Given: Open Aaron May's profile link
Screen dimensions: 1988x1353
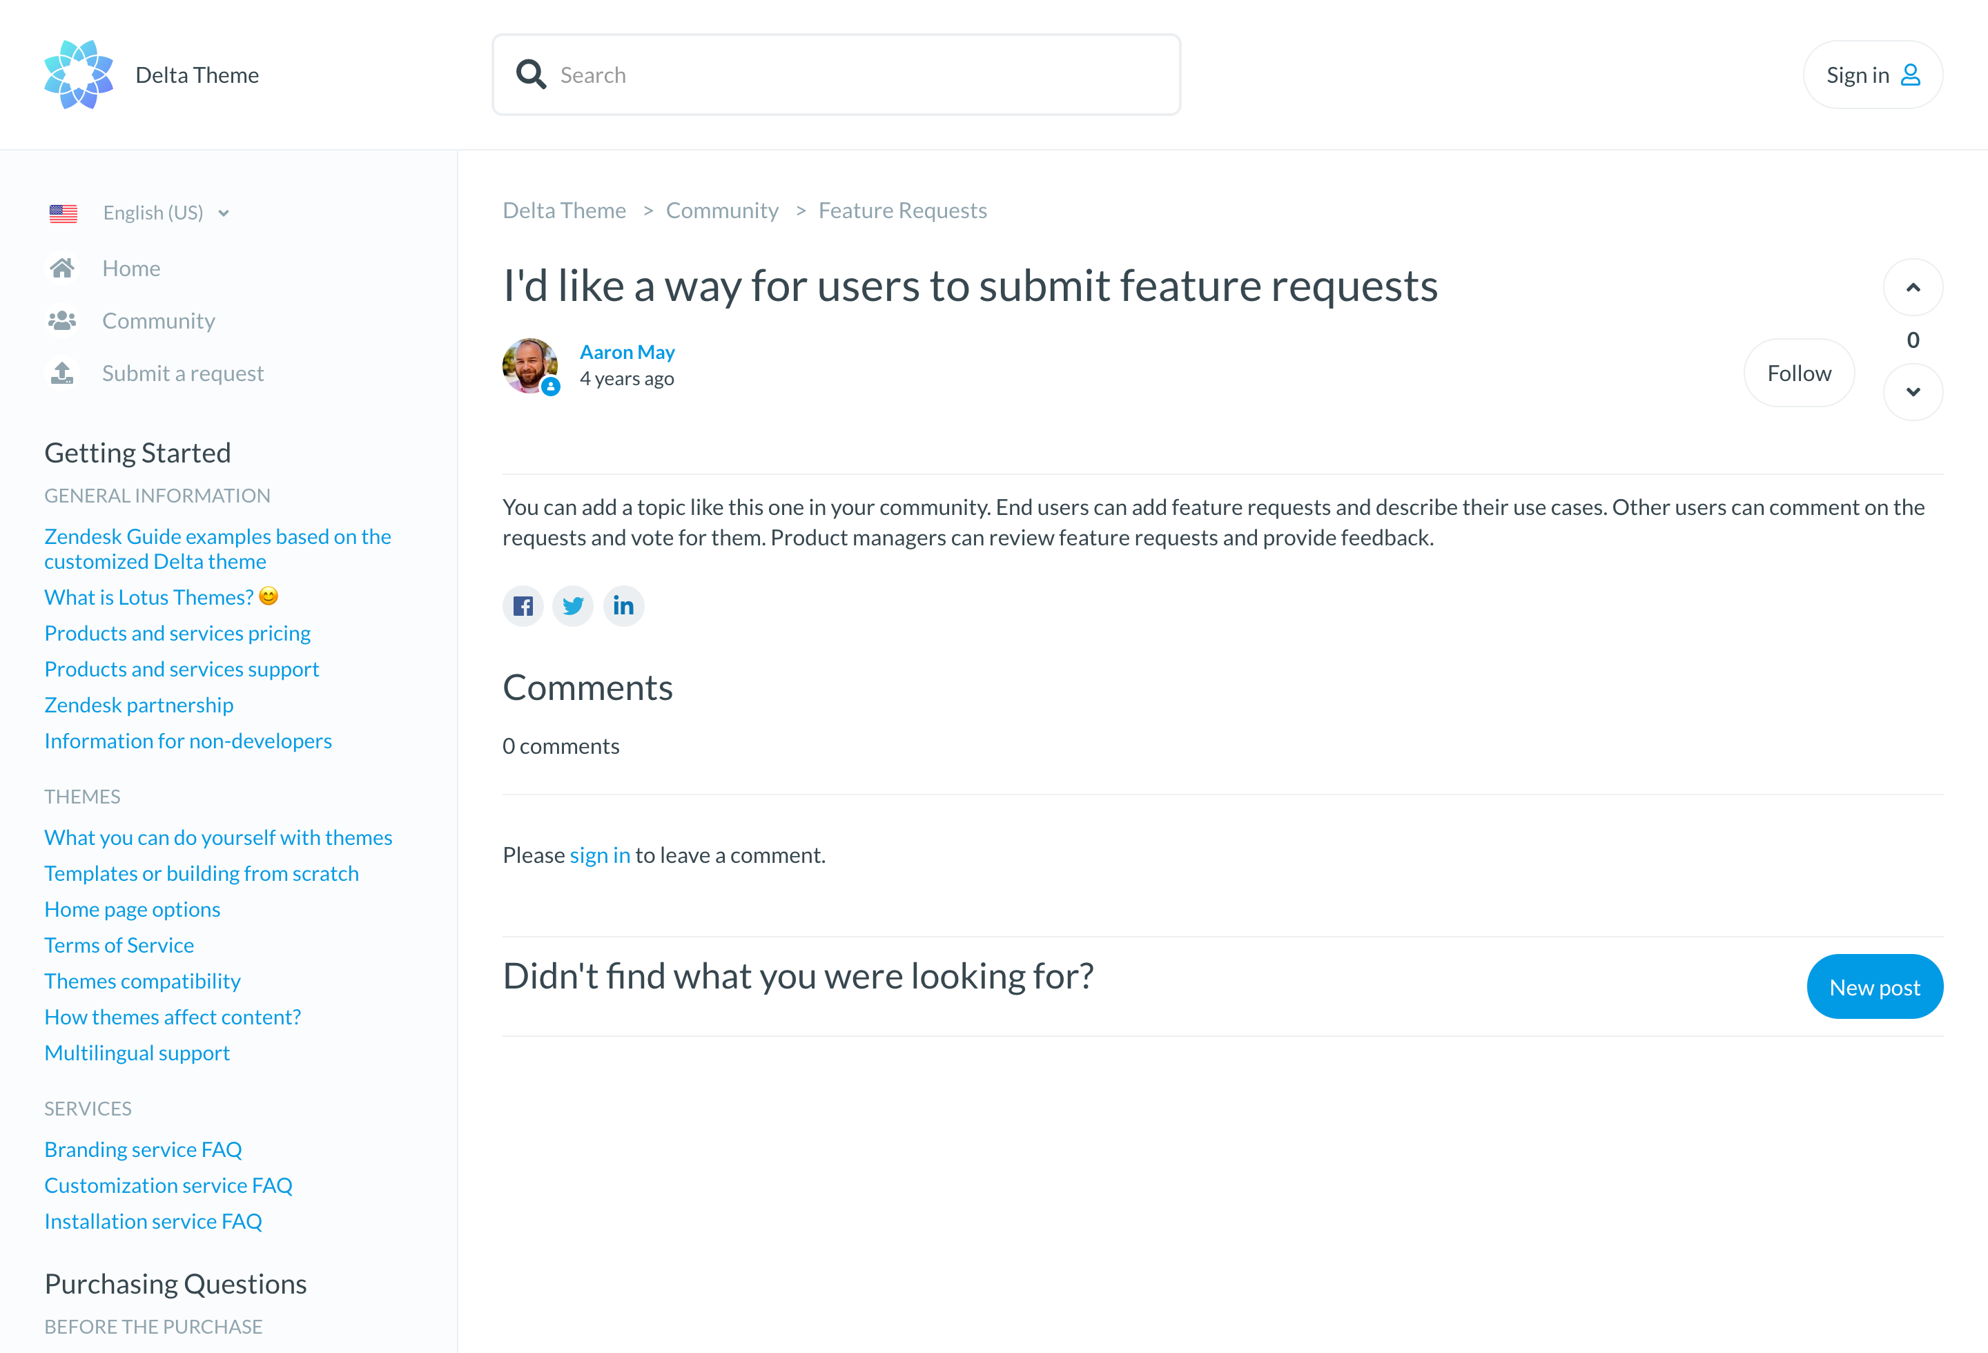Looking at the screenshot, I should tap(627, 352).
